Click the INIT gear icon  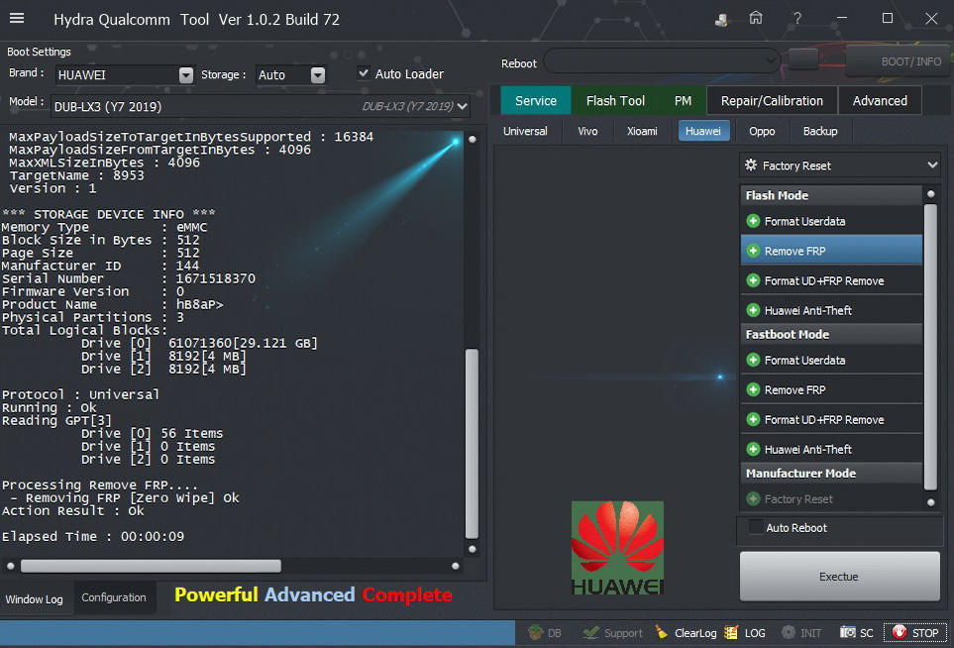(788, 633)
